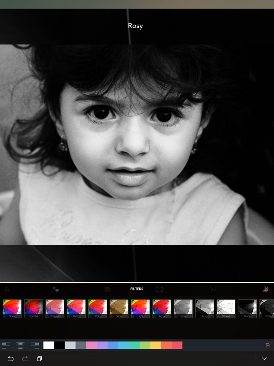Pick the lime green swatch
This screenshot has width=274, height=366.
pos(145,345)
